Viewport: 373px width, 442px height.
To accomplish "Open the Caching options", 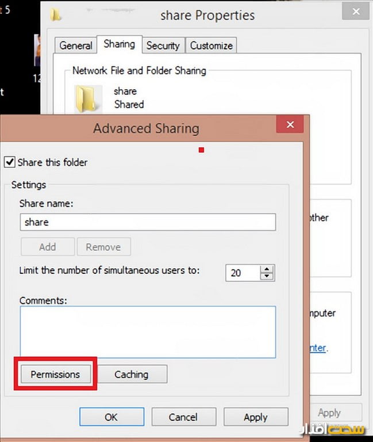I will [x=131, y=374].
